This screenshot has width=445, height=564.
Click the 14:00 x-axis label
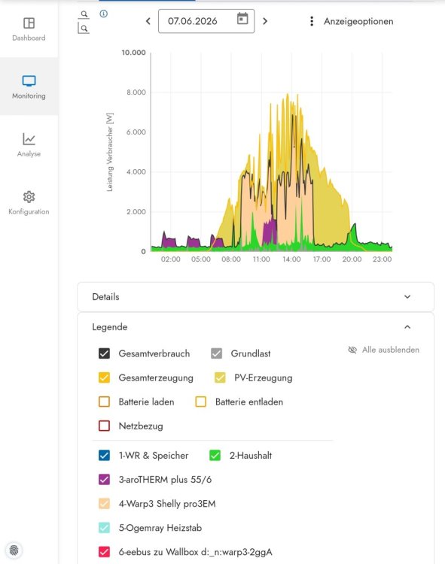[291, 259]
